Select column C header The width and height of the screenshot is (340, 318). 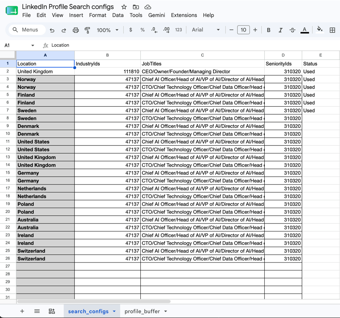click(x=202, y=55)
